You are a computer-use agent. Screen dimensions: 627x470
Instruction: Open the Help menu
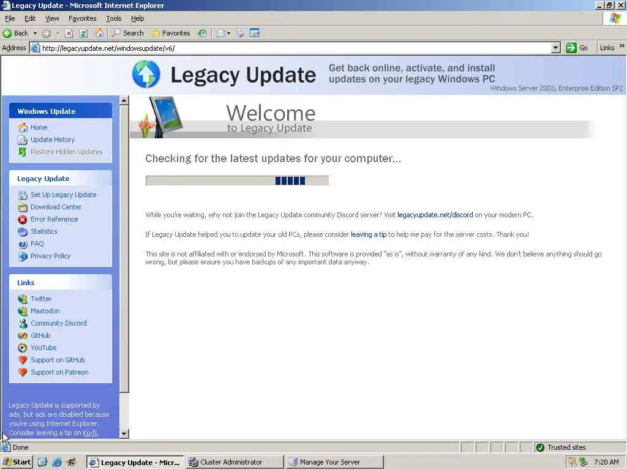pos(138,18)
